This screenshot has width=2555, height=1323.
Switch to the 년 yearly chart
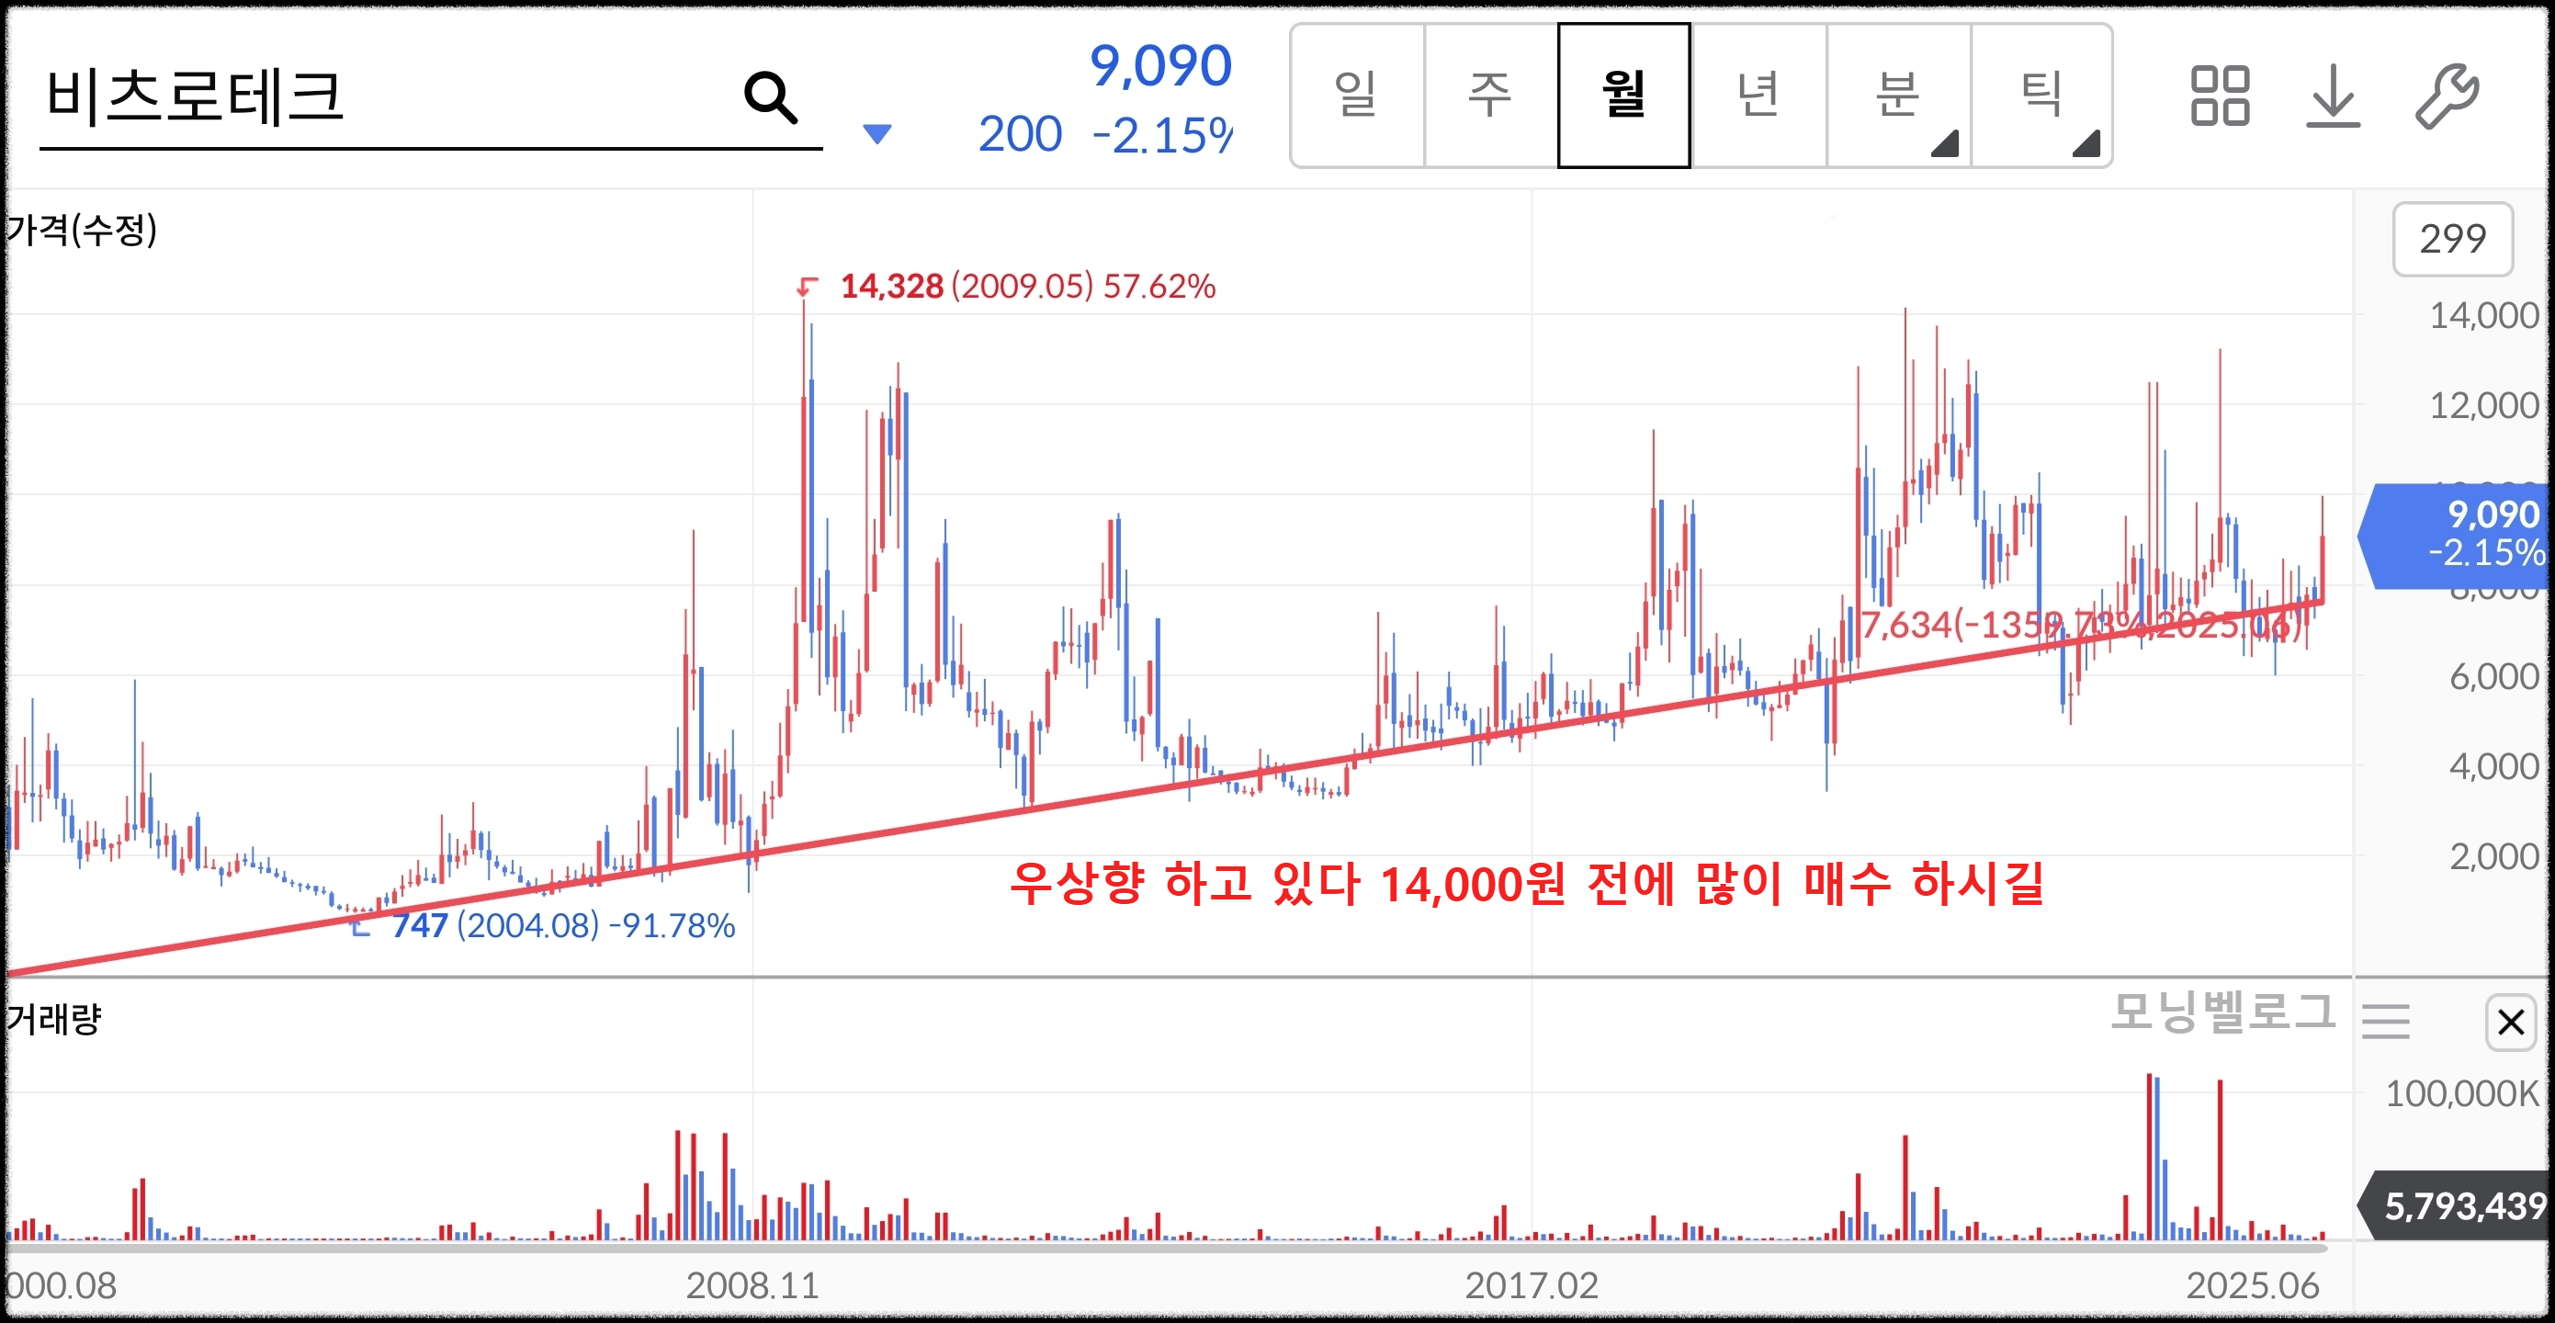pyautogui.click(x=1758, y=96)
